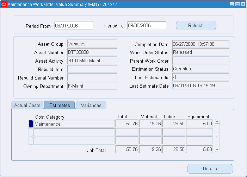Click the Period To date field
This screenshot has height=177, width=247.
(147, 25)
